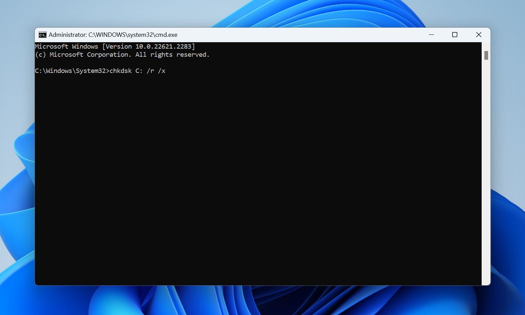Viewport: 525px width, 315px height.
Task: Close the Command Prompt window
Action: click(x=479, y=34)
